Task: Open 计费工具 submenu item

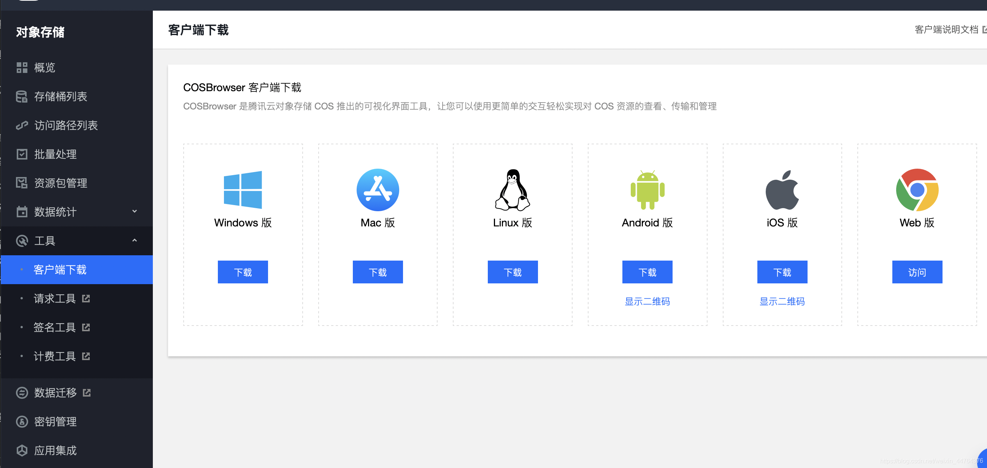Action: (x=77, y=356)
